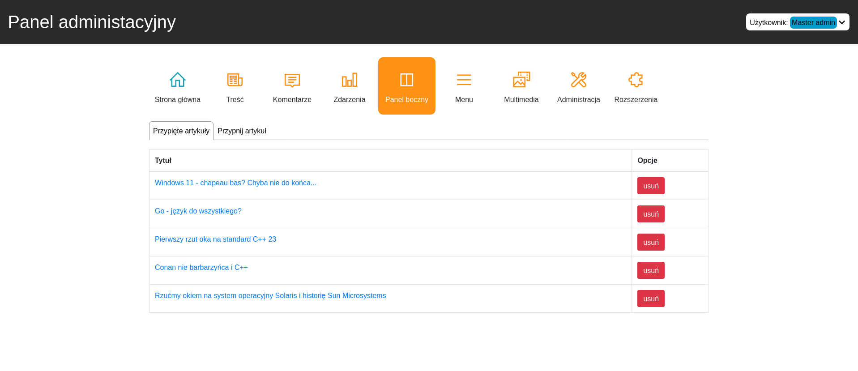858x371 pixels.
Task: Click the Master admin user badge
Action: [813, 22]
